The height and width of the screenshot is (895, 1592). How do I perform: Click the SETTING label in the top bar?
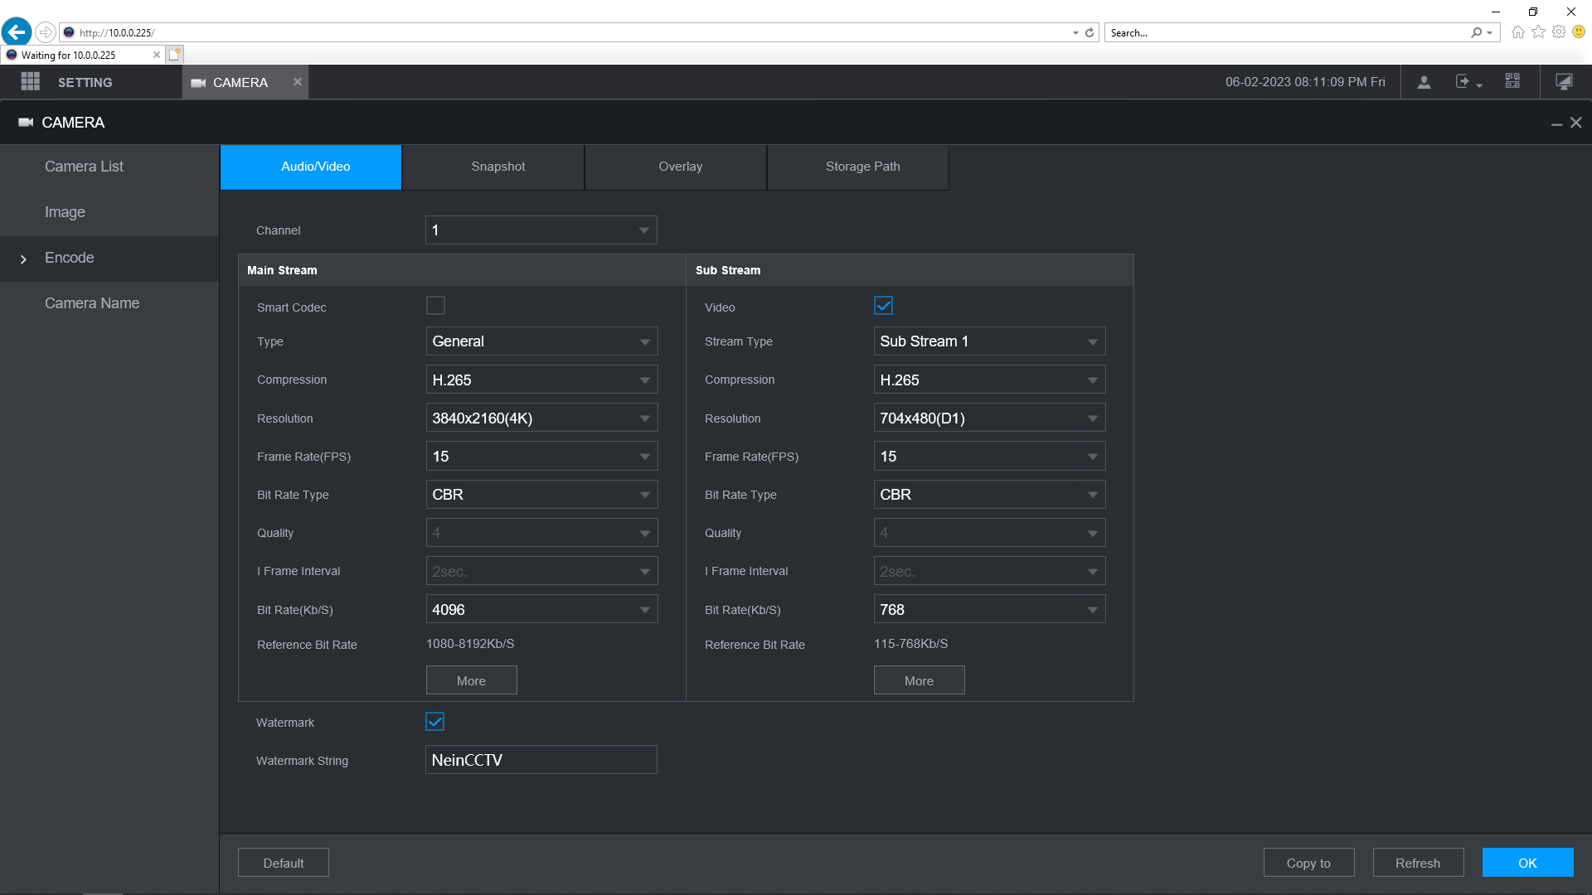(85, 82)
